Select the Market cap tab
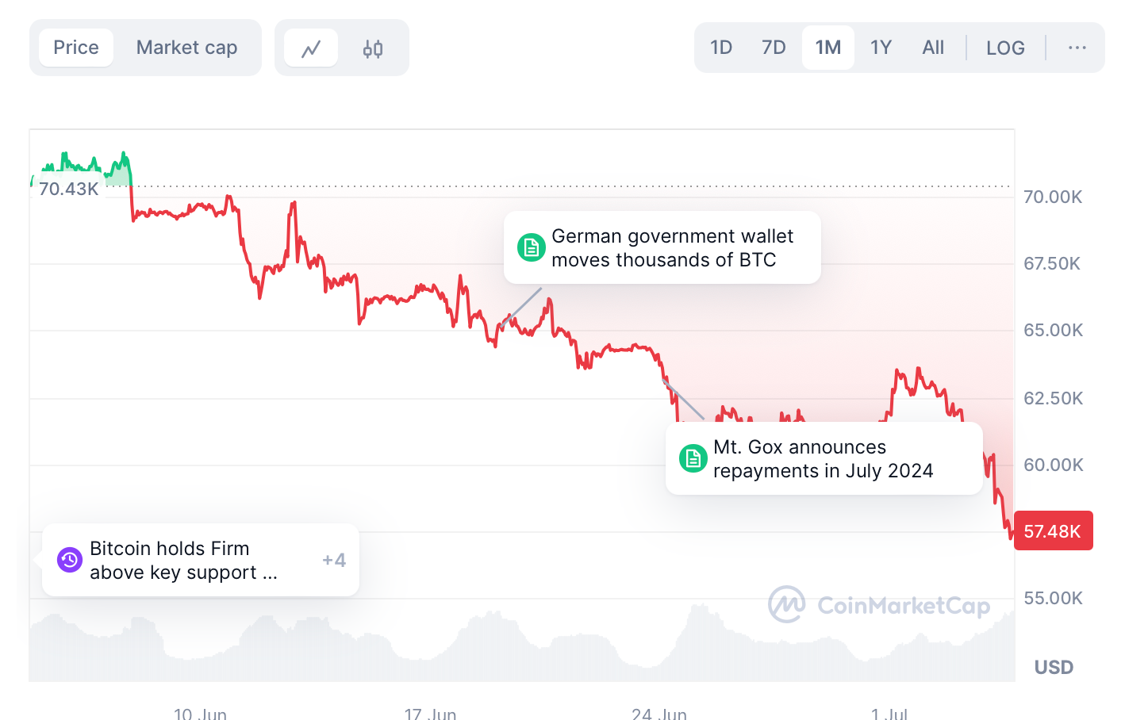1125x720 pixels. (186, 48)
